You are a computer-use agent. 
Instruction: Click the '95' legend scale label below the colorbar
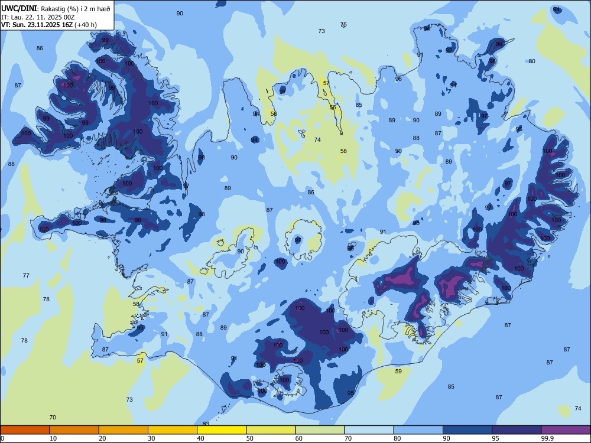[x=496, y=438]
